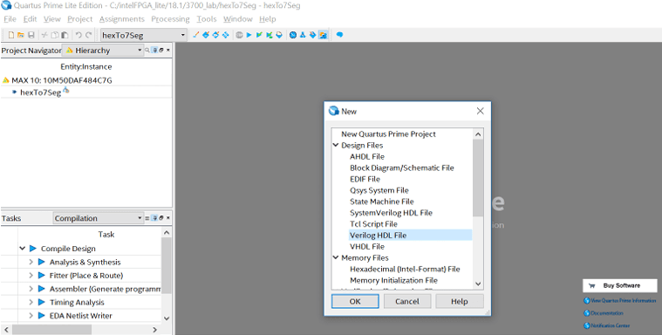The height and width of the screenshot is (335, 662).
Task: Open the Assignments menu
Action: pos(122,19)
